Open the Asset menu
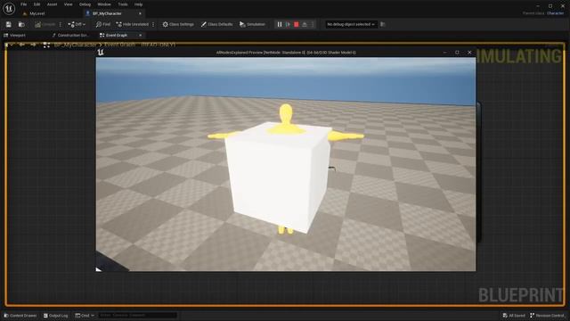Image resolution: width=570 pixels, height=321 pixels. 52,4
